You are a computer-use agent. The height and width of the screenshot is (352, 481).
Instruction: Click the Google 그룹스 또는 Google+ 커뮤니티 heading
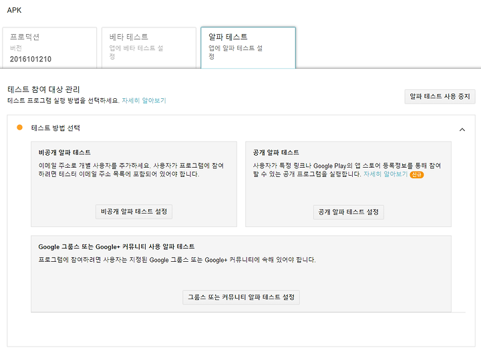pos(116,246)
